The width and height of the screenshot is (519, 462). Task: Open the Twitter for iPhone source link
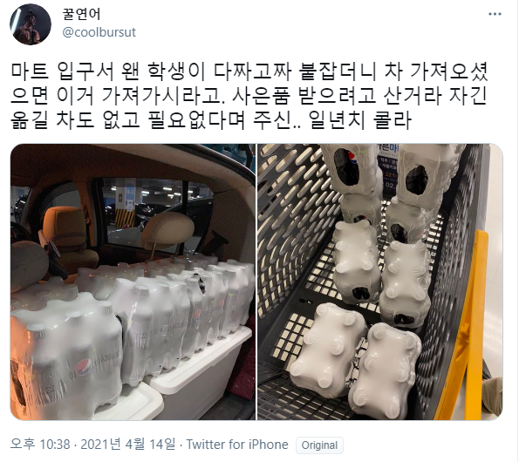point(237,445)
